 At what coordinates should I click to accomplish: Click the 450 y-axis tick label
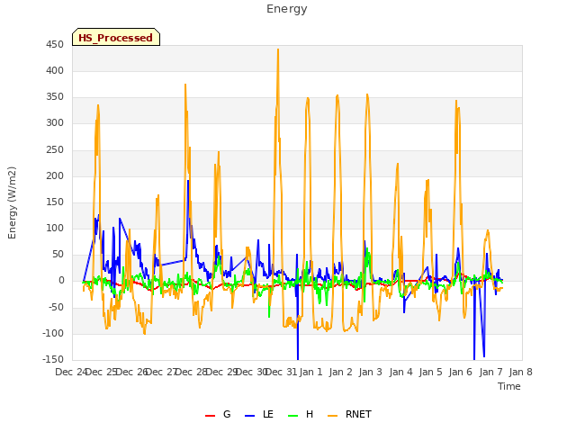pos(55,44)
